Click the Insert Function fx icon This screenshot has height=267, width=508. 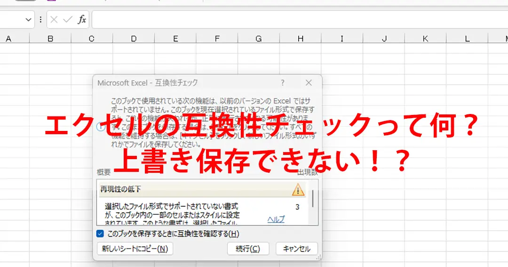tap(82, 19)
